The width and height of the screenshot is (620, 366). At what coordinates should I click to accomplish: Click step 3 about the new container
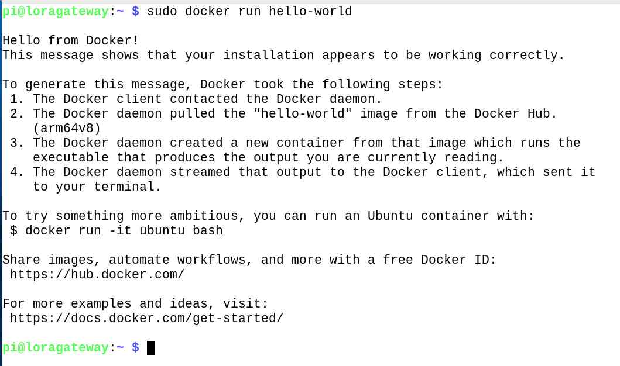(x=295, y=143)
